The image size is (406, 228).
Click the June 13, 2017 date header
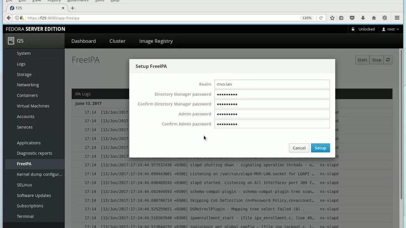coord(88,104)
